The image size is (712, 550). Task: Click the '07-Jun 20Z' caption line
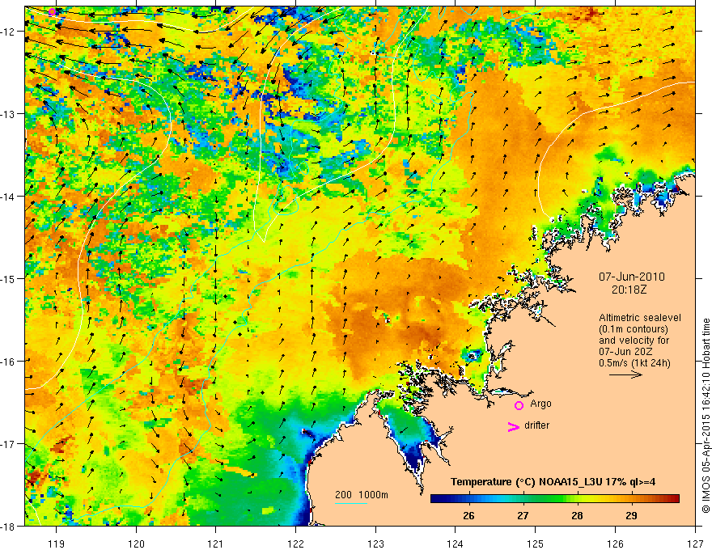coord(625,352)
